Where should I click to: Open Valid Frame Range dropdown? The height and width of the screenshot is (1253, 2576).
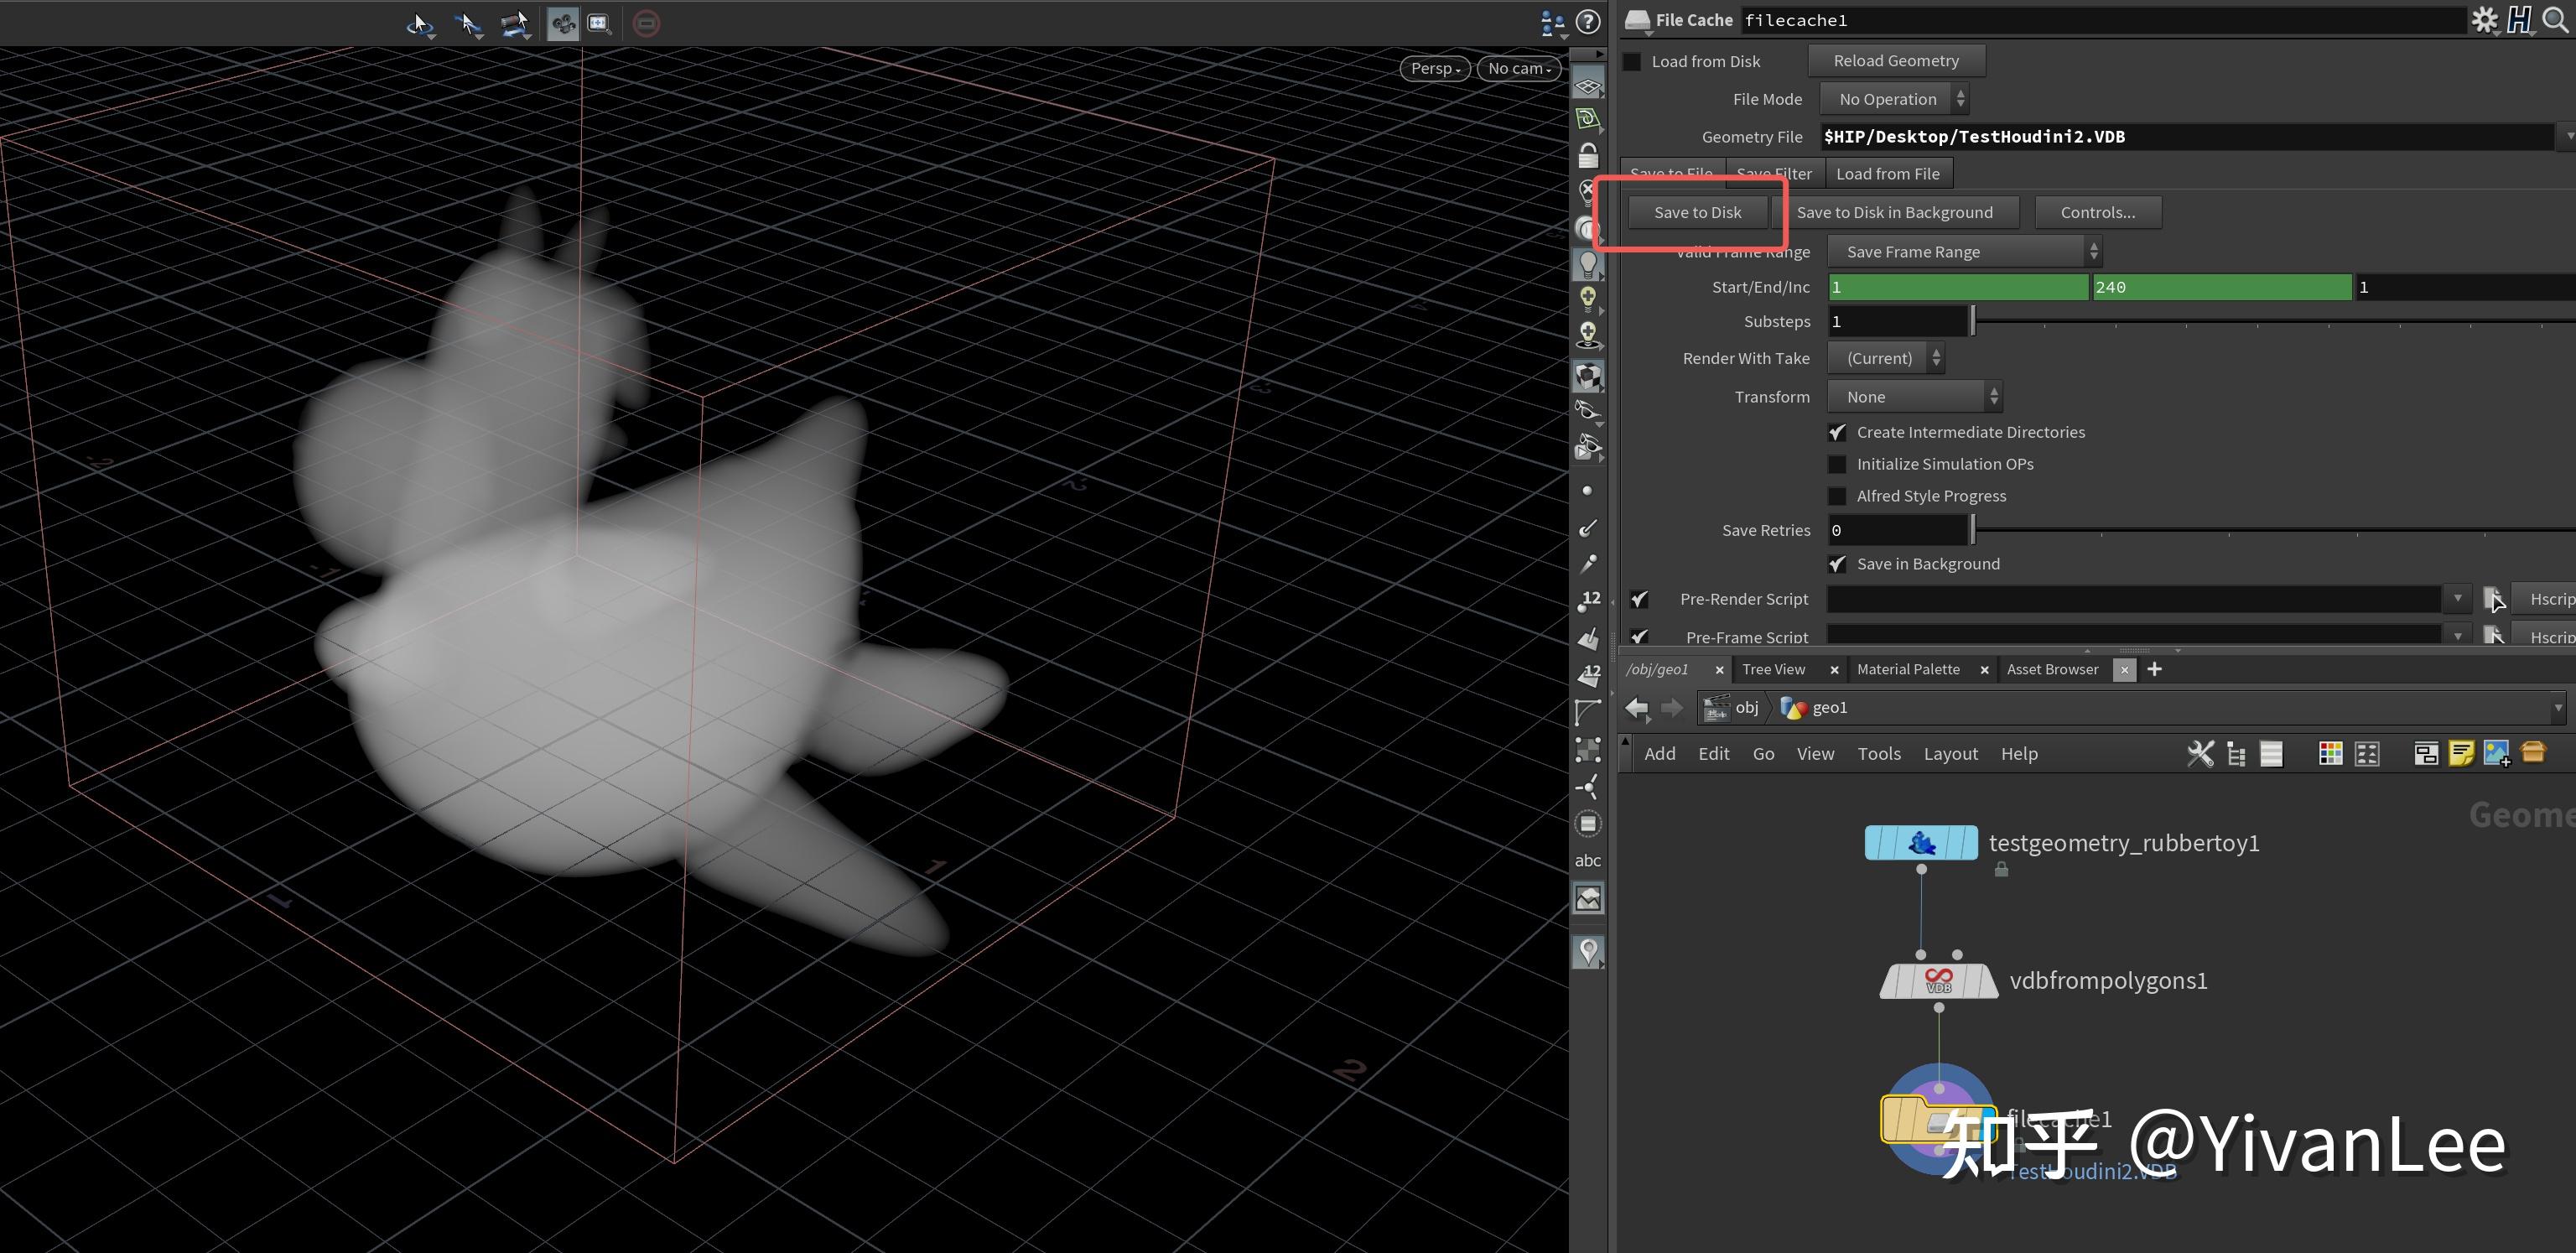click(1964, 252)
